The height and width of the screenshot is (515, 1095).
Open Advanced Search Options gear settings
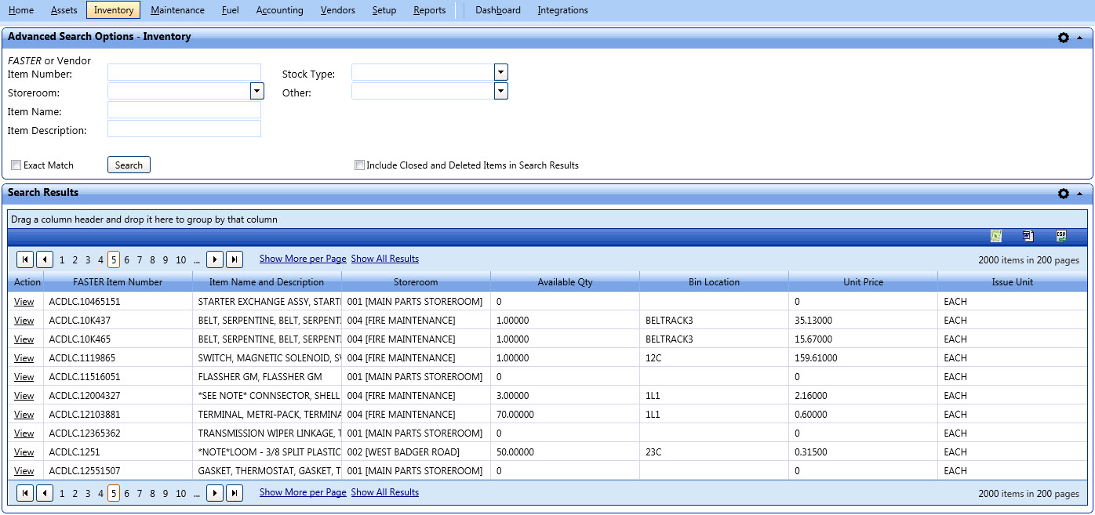(1064, 38)
